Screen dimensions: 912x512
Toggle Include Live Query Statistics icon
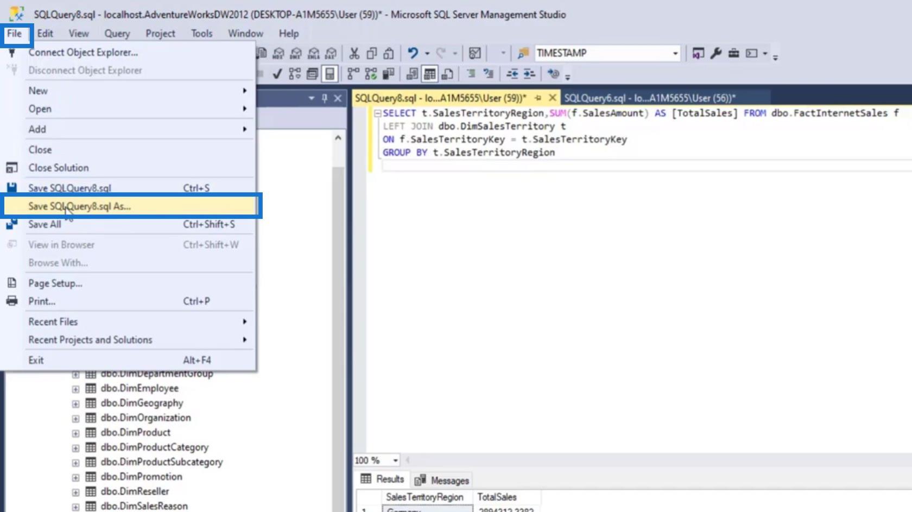371,74
